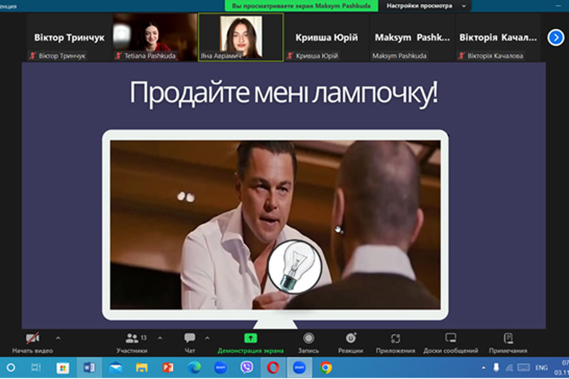Open Google Chrome on the taskbar
This screenshot has height=379, width=569.
click(326, 368)
